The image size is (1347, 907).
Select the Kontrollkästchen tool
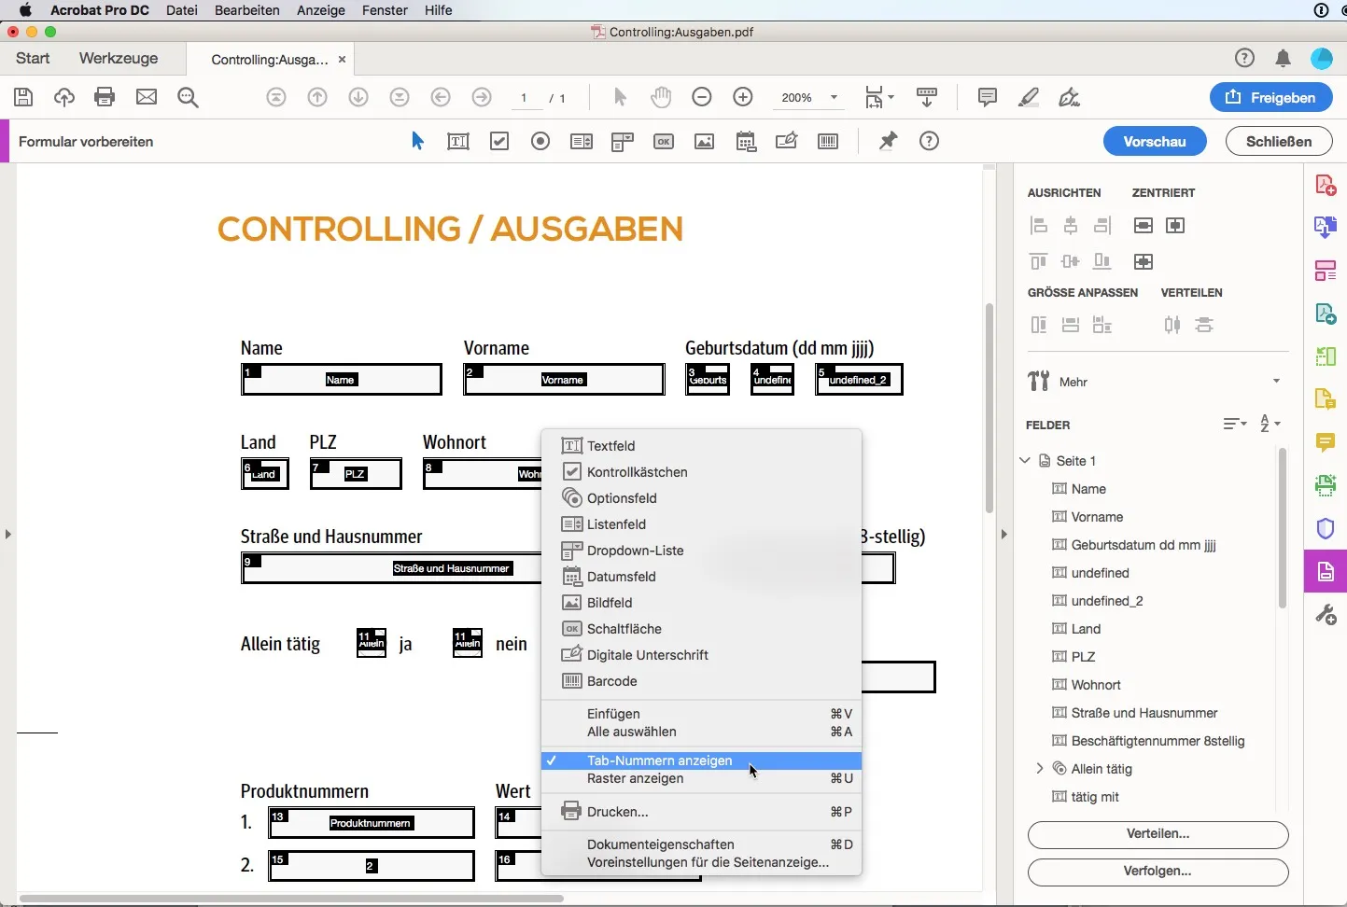coord(499,141)
